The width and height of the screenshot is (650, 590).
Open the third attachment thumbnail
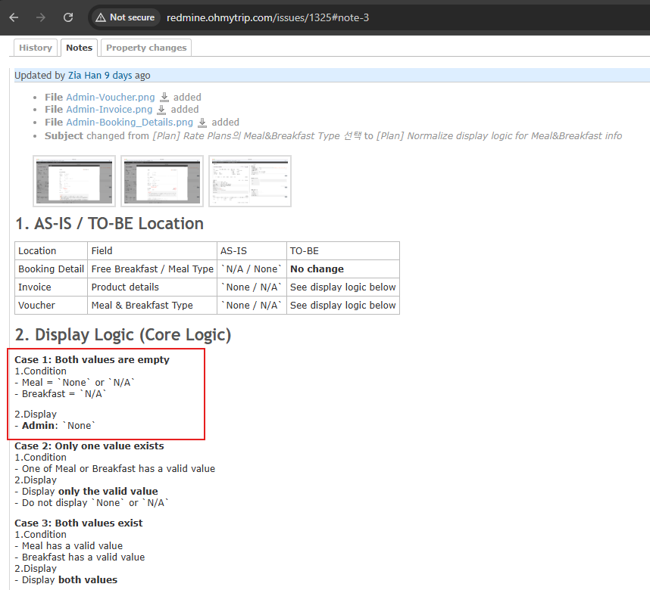[250, 182]
